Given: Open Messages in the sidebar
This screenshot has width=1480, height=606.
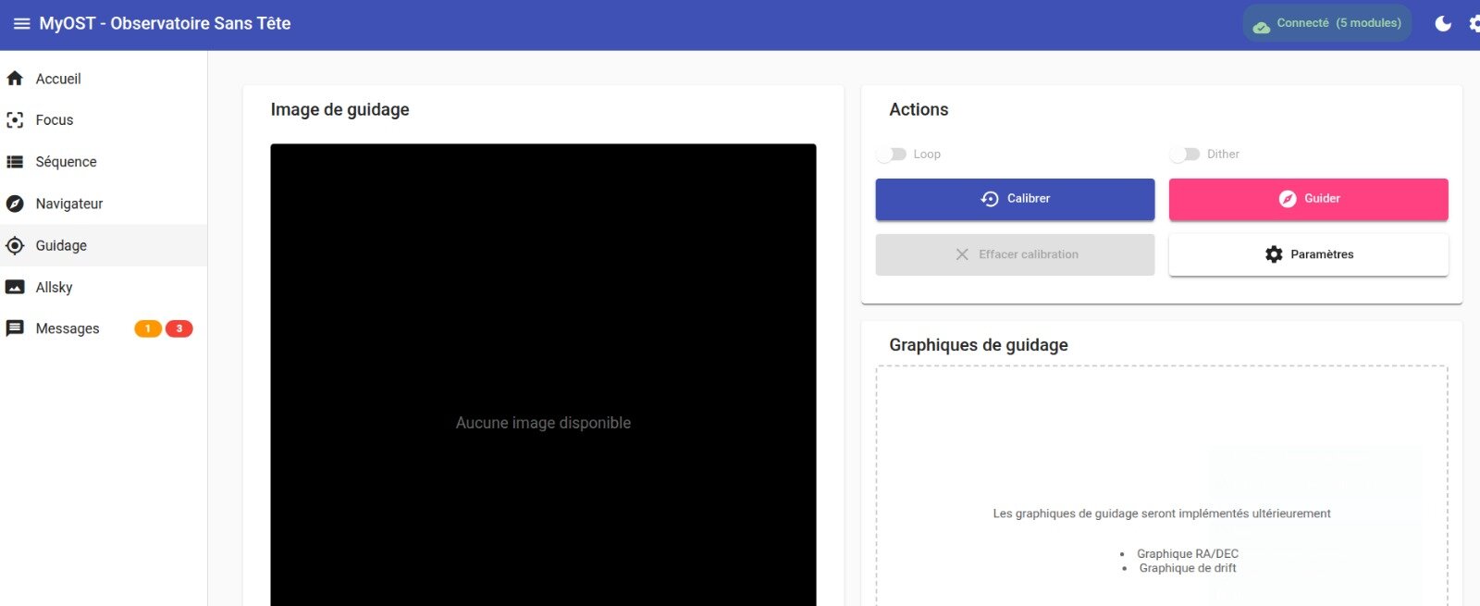Looking at the screenshot, I should click(104, 328).
